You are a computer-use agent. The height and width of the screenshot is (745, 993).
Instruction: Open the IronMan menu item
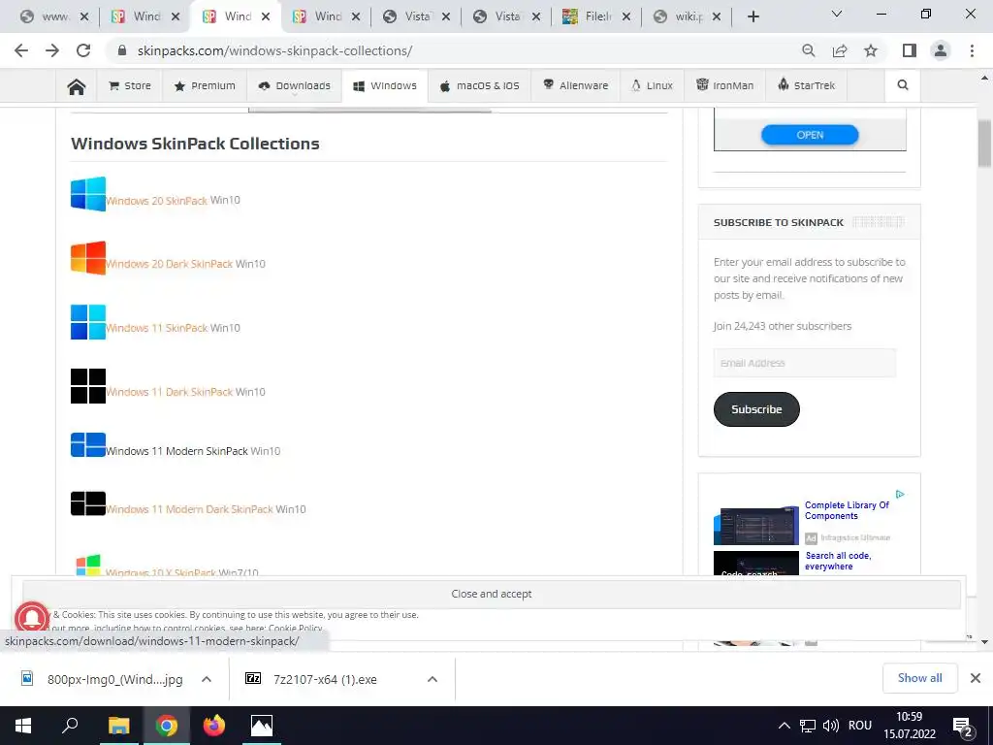click(x=725, y=85)
